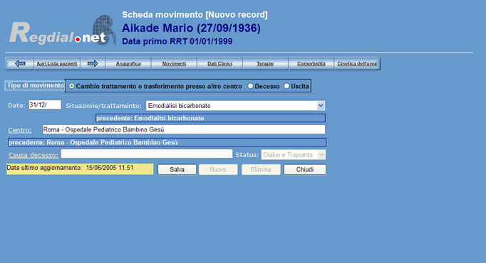Screen dimensions: 486x263
Task: Click the Data input field
Action: click(45, 104)
